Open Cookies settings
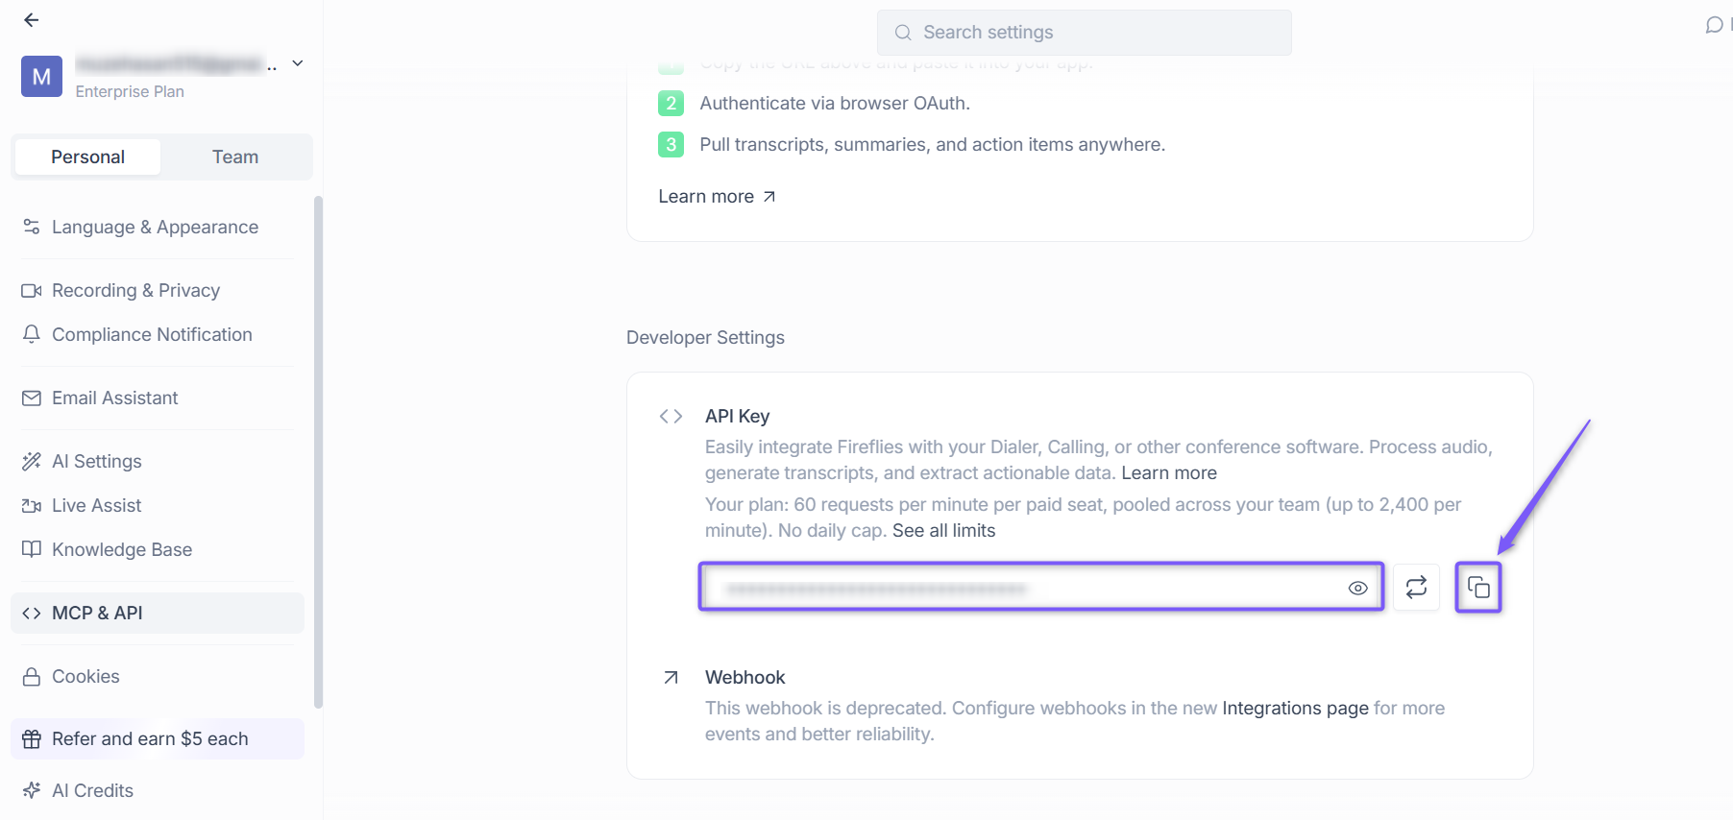The image size is (1733, 820). click(158, 677)
